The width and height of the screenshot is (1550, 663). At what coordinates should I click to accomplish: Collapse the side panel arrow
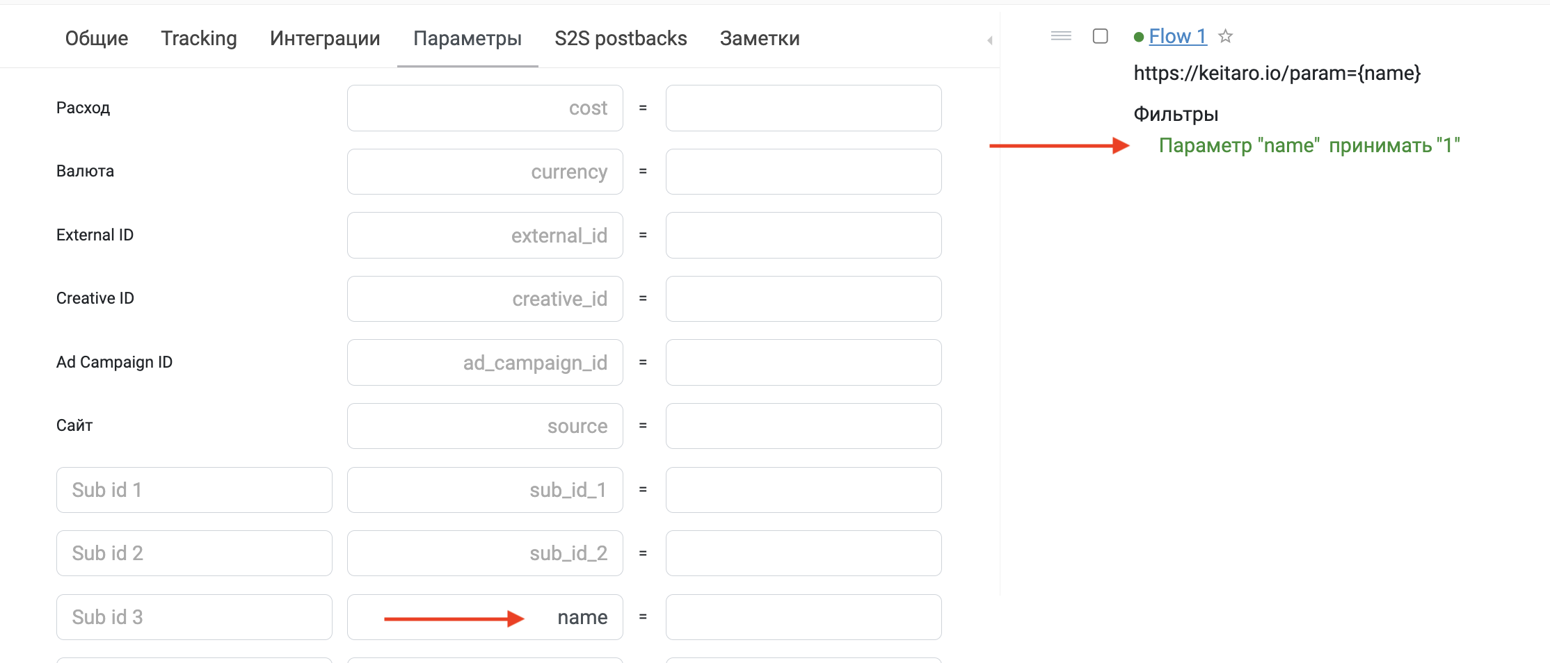(989, 40)
